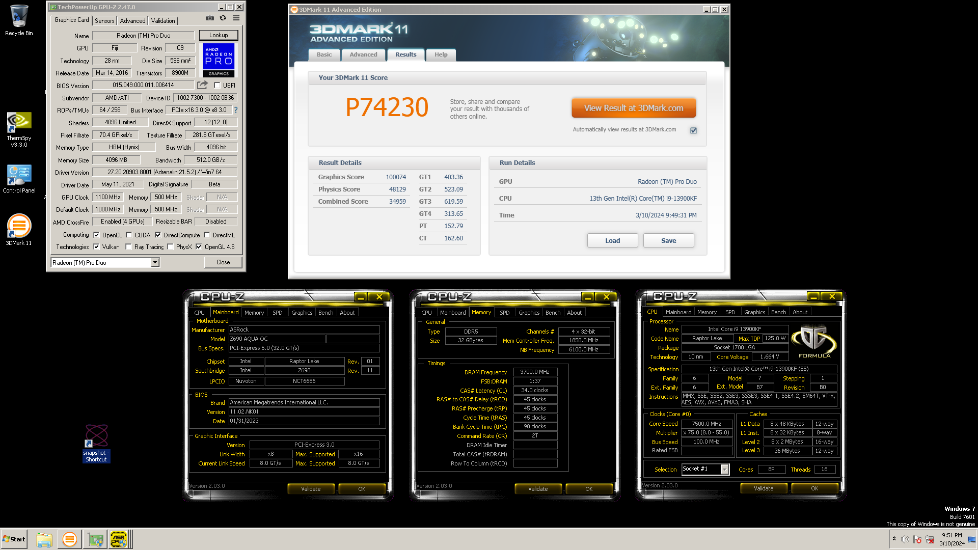Image resolution: width=978 pixels, height=550 pixels.
Task: Click the Lookup button in GPU-Z
Action: pyautogui.click(x=219, y=35)
